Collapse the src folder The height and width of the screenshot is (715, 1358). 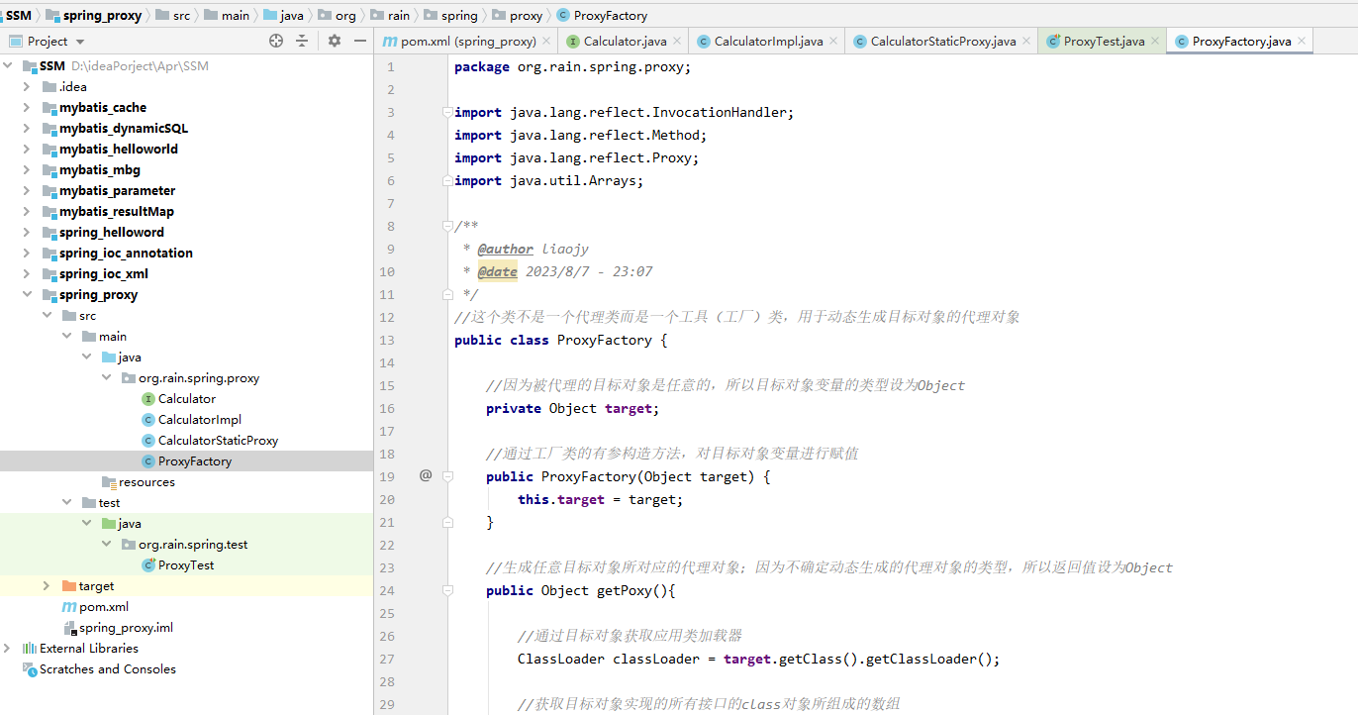pos(47,315)
